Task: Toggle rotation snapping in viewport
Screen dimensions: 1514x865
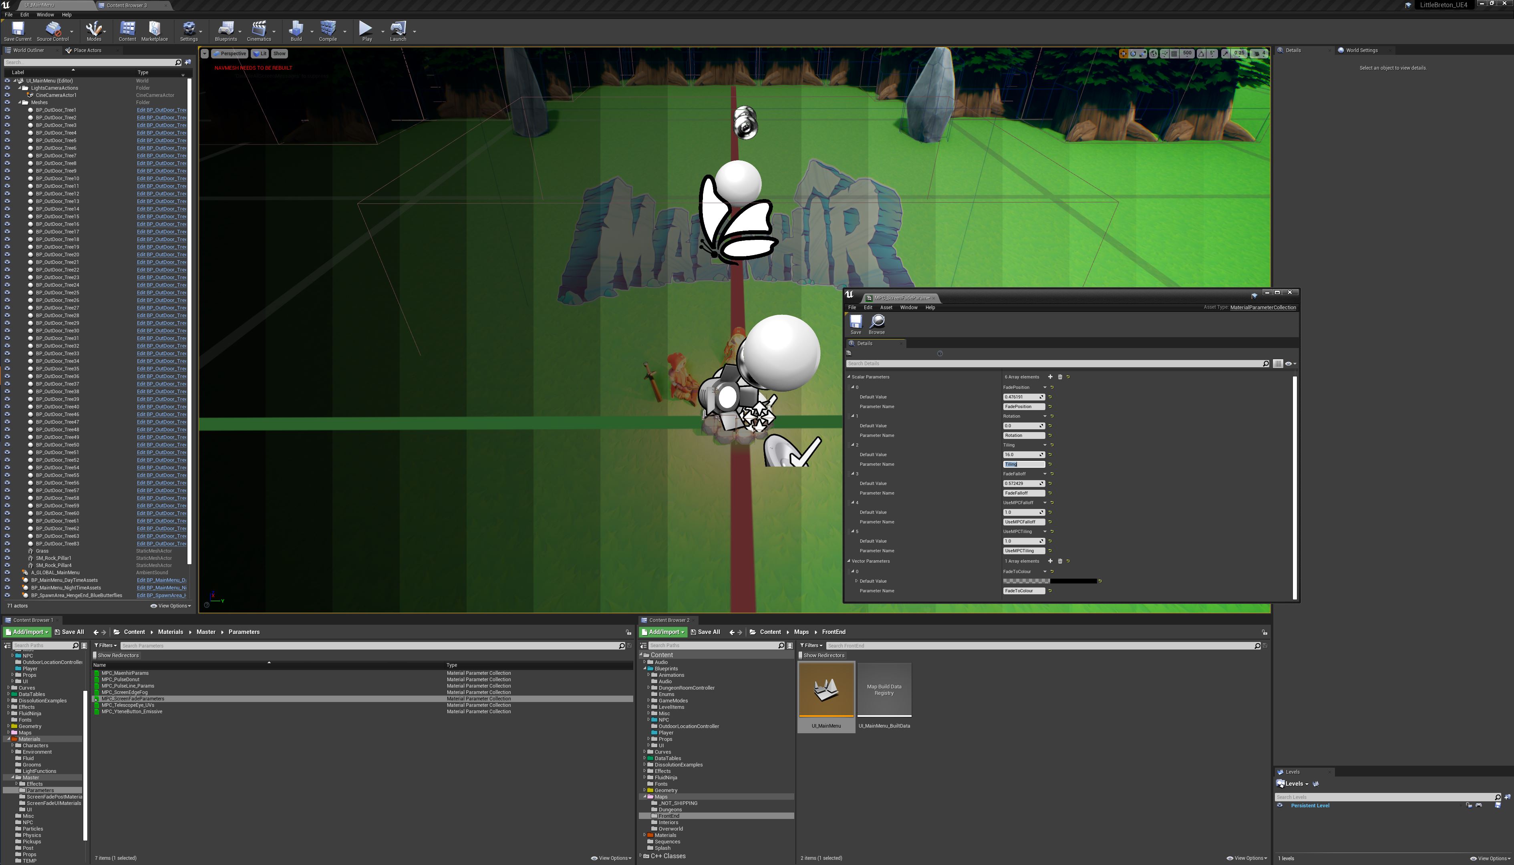Action: (x=1202, y=54)
